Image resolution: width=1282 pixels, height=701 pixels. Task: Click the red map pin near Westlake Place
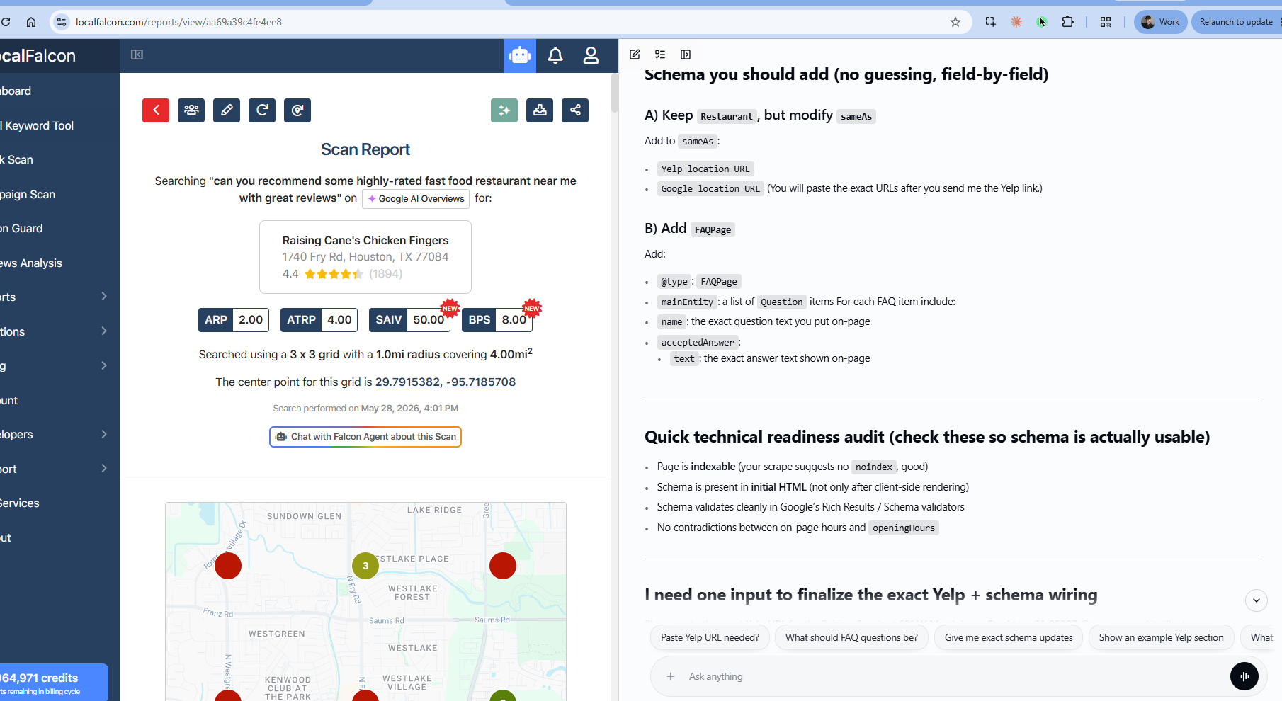[x=503, y=566]
